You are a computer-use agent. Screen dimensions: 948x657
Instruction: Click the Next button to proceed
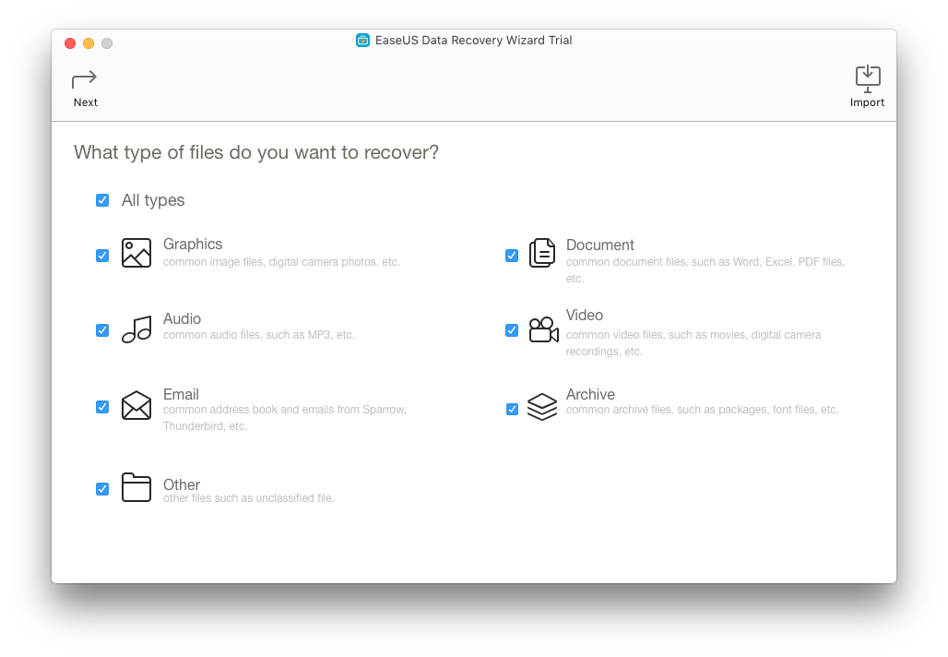pyautogui.click(x=85, y=88)
